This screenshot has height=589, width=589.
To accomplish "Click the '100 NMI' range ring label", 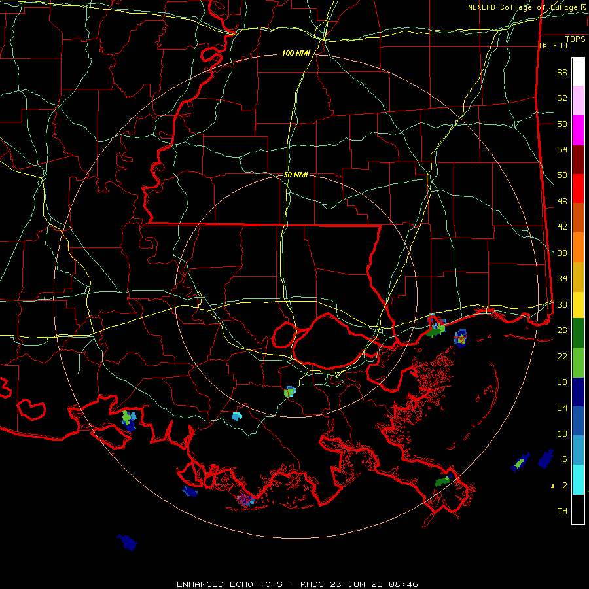I will pos(296,54).
